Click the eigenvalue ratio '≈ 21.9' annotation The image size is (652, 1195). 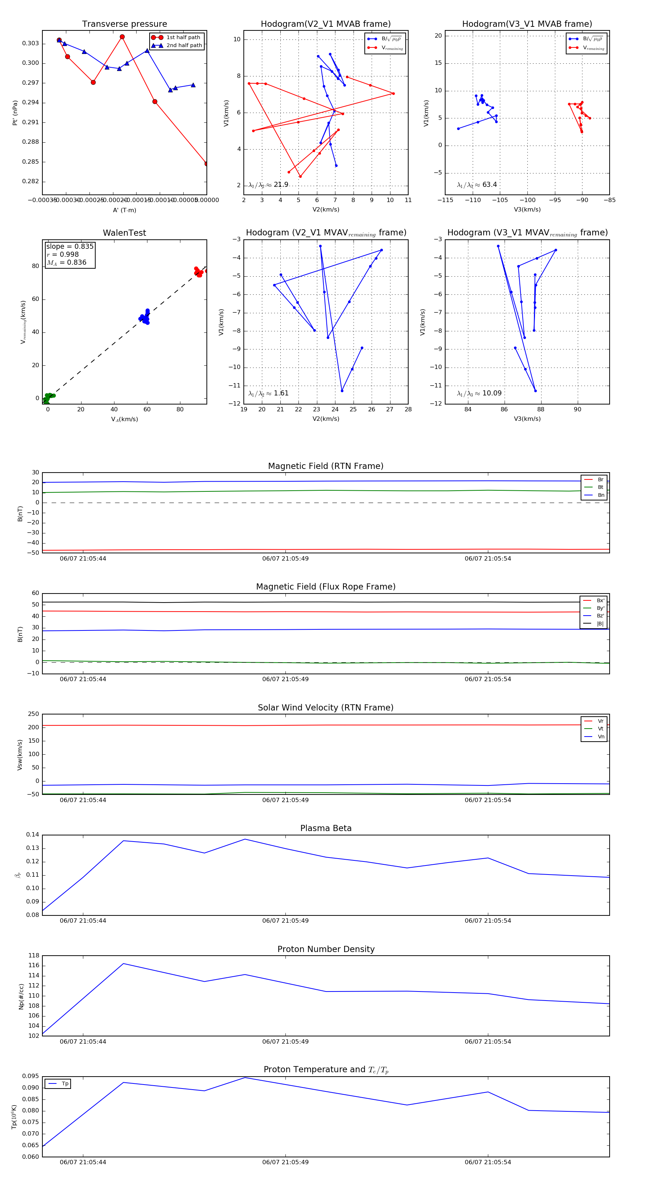pos(268,185)
